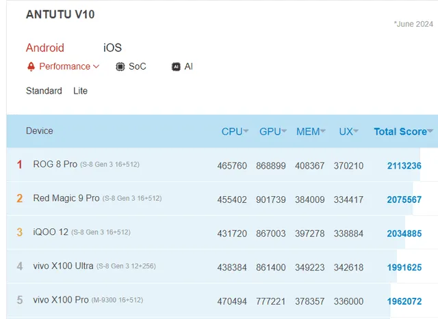Click the SoC chip icon

point(120,67)
